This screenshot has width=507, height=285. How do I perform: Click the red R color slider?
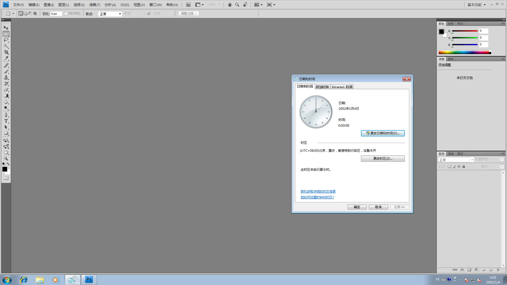465,31
